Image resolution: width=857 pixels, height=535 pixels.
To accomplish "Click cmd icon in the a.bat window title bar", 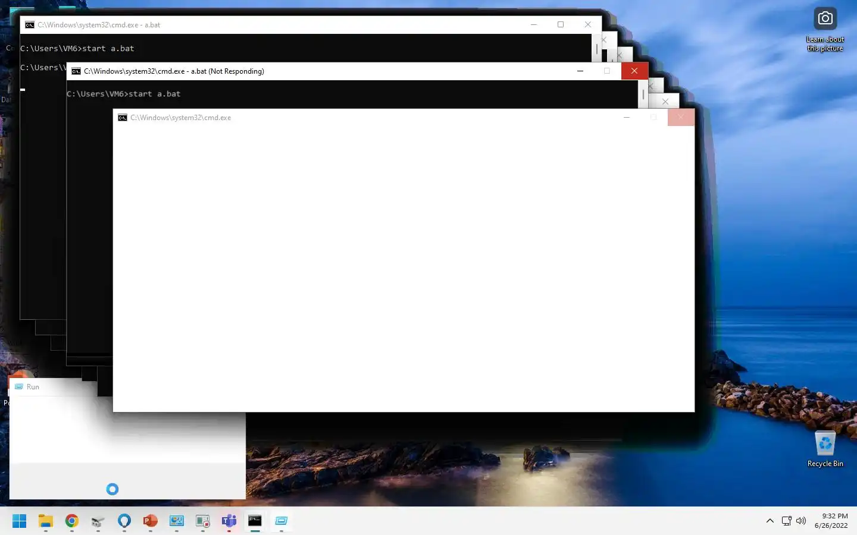I will tap(30, 25).
